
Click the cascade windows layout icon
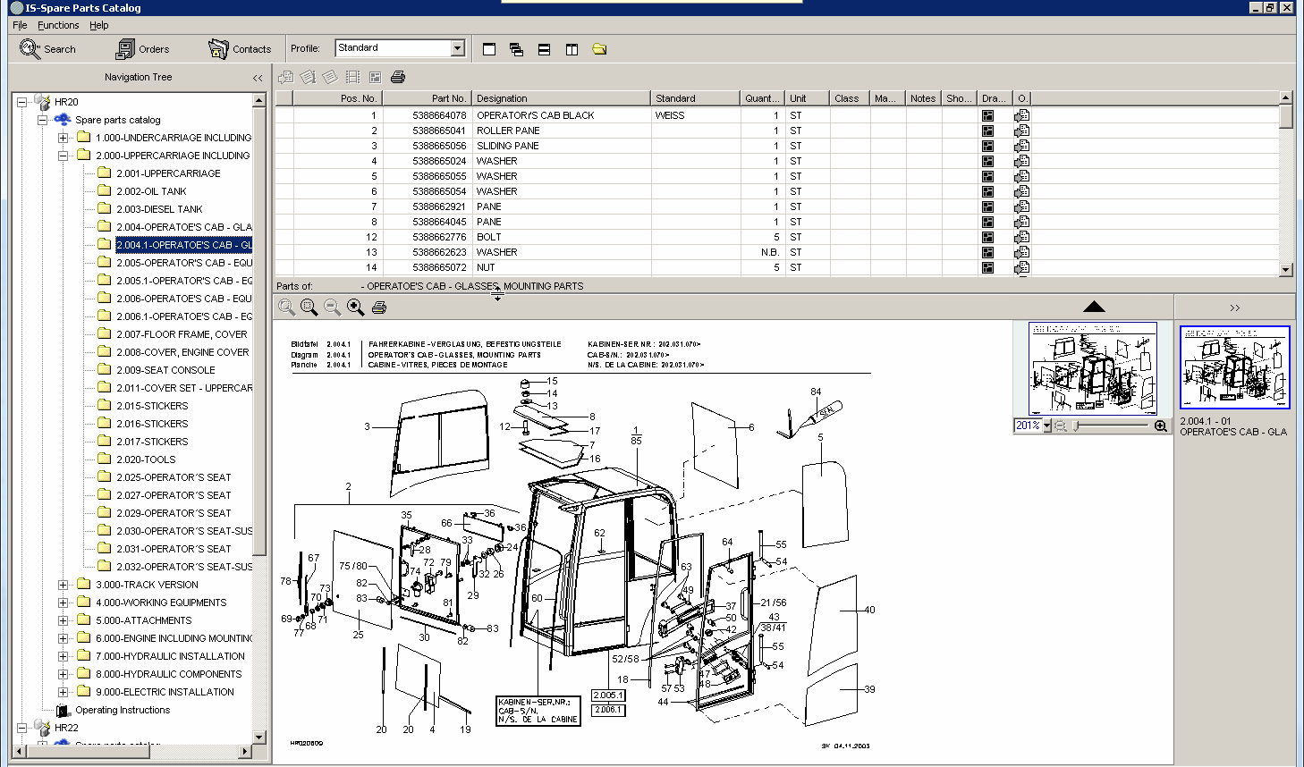click(516, 49)
